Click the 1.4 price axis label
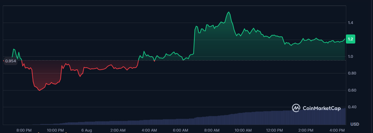Viewport: 373px width, 133px height. [x=350, y=23]
